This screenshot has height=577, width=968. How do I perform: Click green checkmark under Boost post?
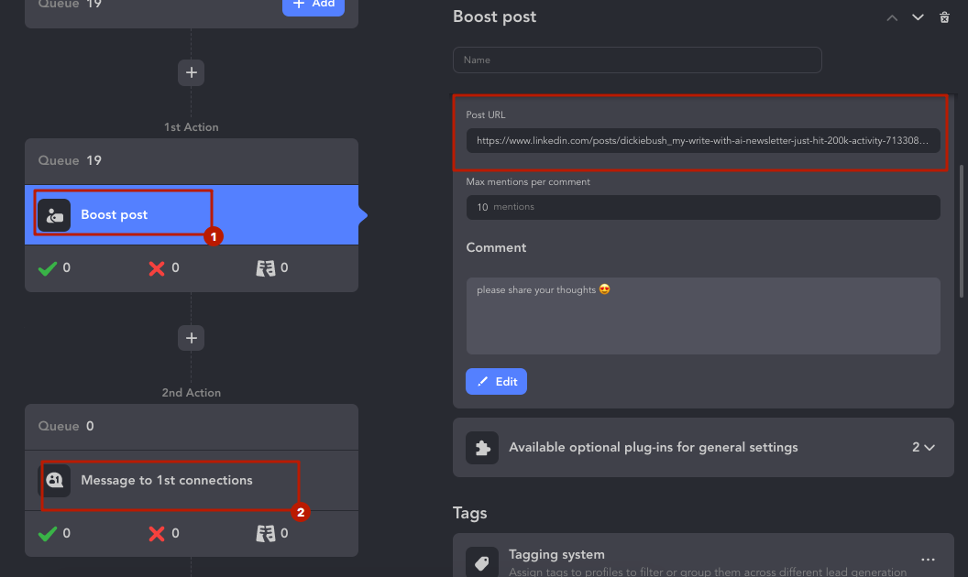48,268
